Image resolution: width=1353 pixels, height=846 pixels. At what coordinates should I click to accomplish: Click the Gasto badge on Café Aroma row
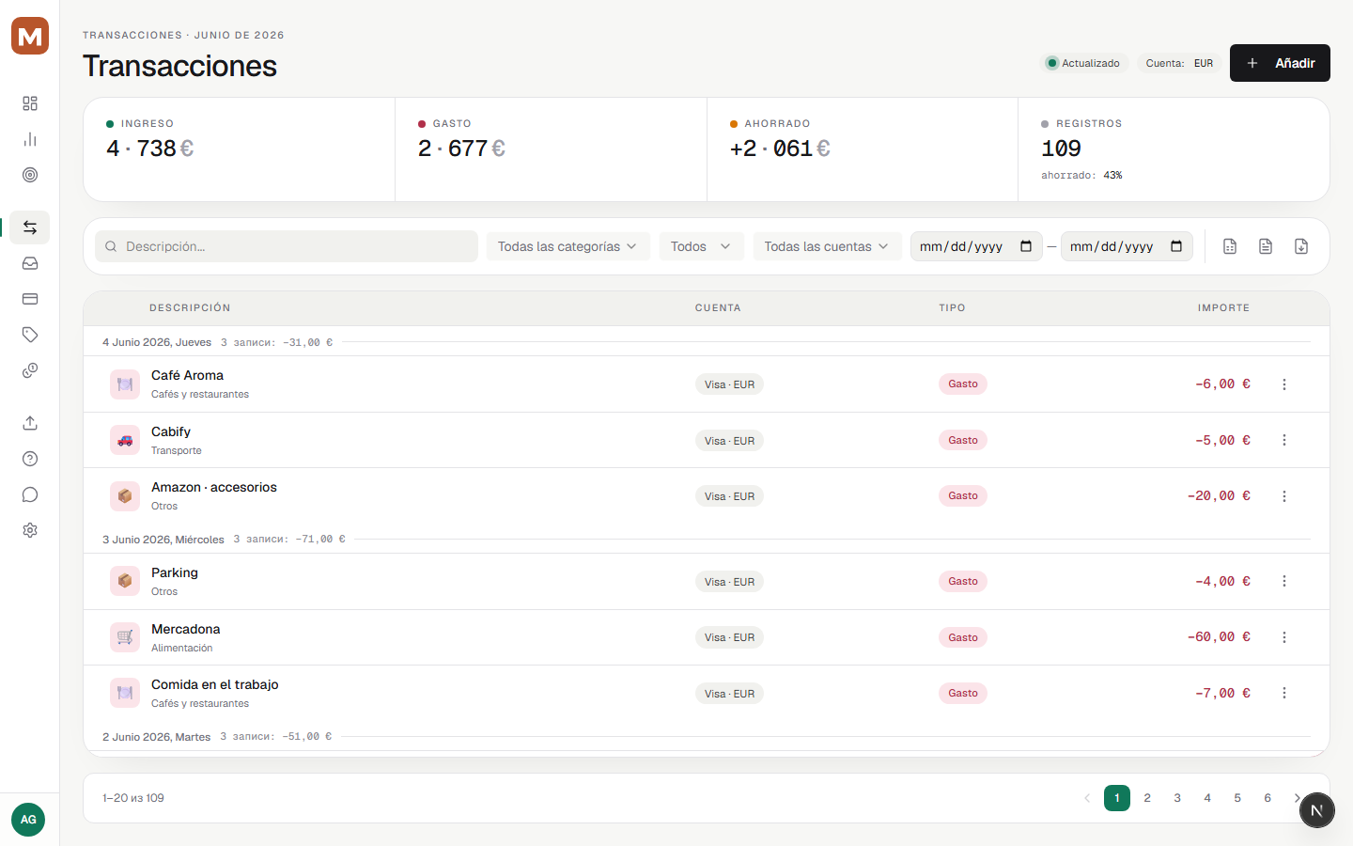pyautogui.click(x=963, y=384)
